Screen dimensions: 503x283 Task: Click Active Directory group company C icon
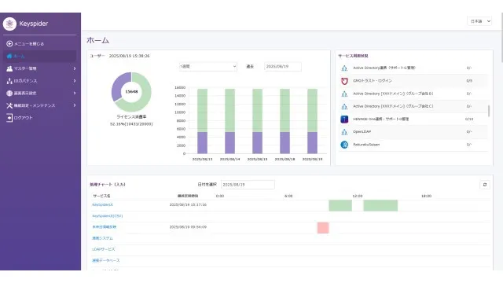click(344, 106)
